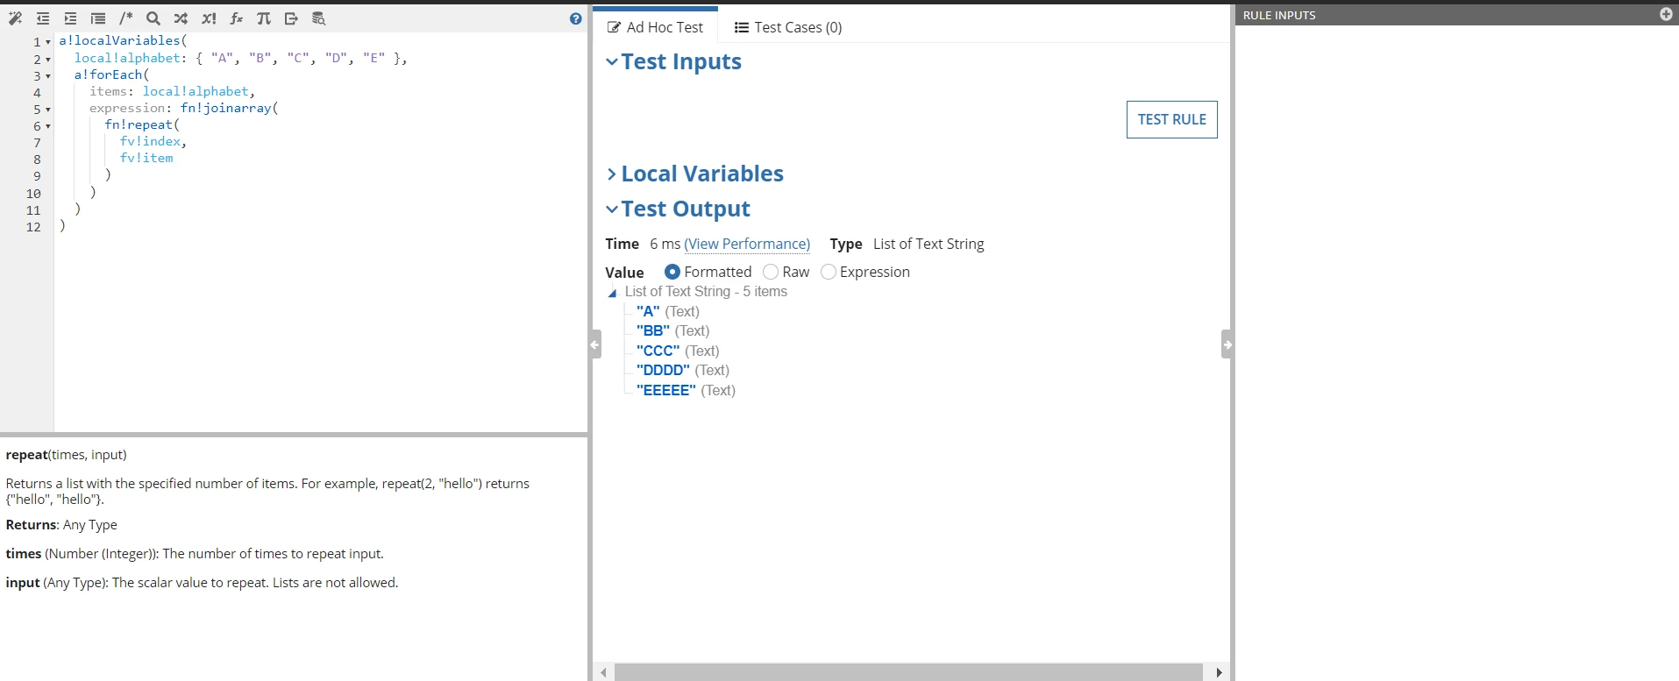
Task: Click the horizontal scrollbar right arrow
Action: (1219, 672)
